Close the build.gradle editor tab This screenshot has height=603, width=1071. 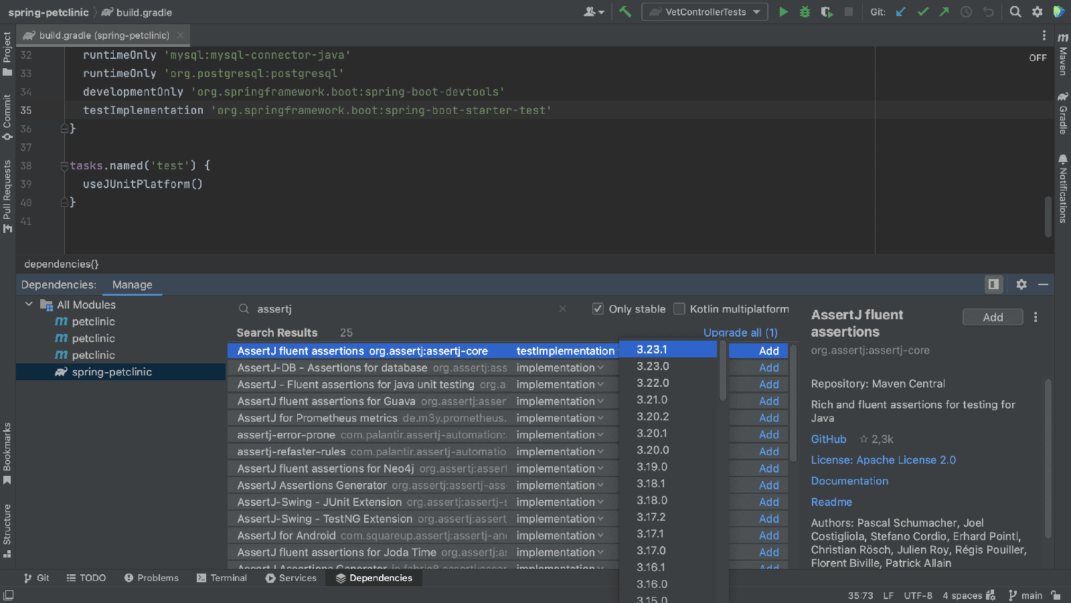tap(180, 35)
